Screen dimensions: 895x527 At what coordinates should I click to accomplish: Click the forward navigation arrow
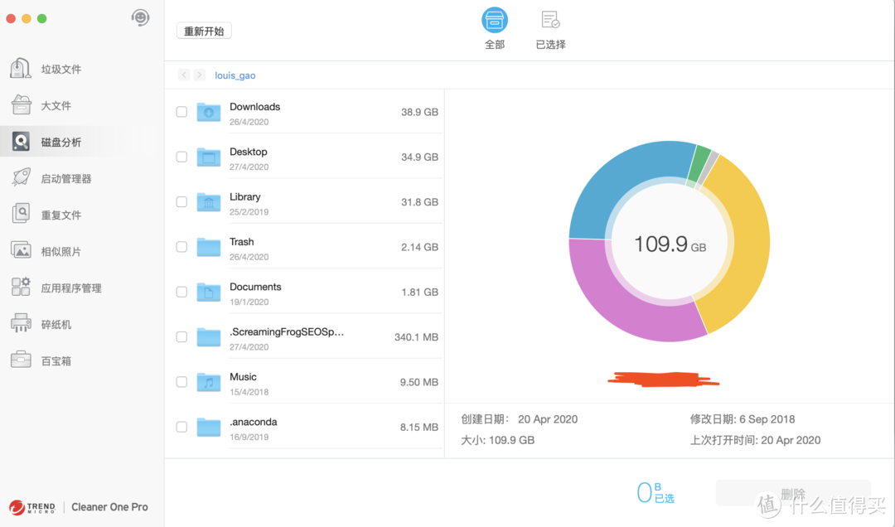coord(198,75)
